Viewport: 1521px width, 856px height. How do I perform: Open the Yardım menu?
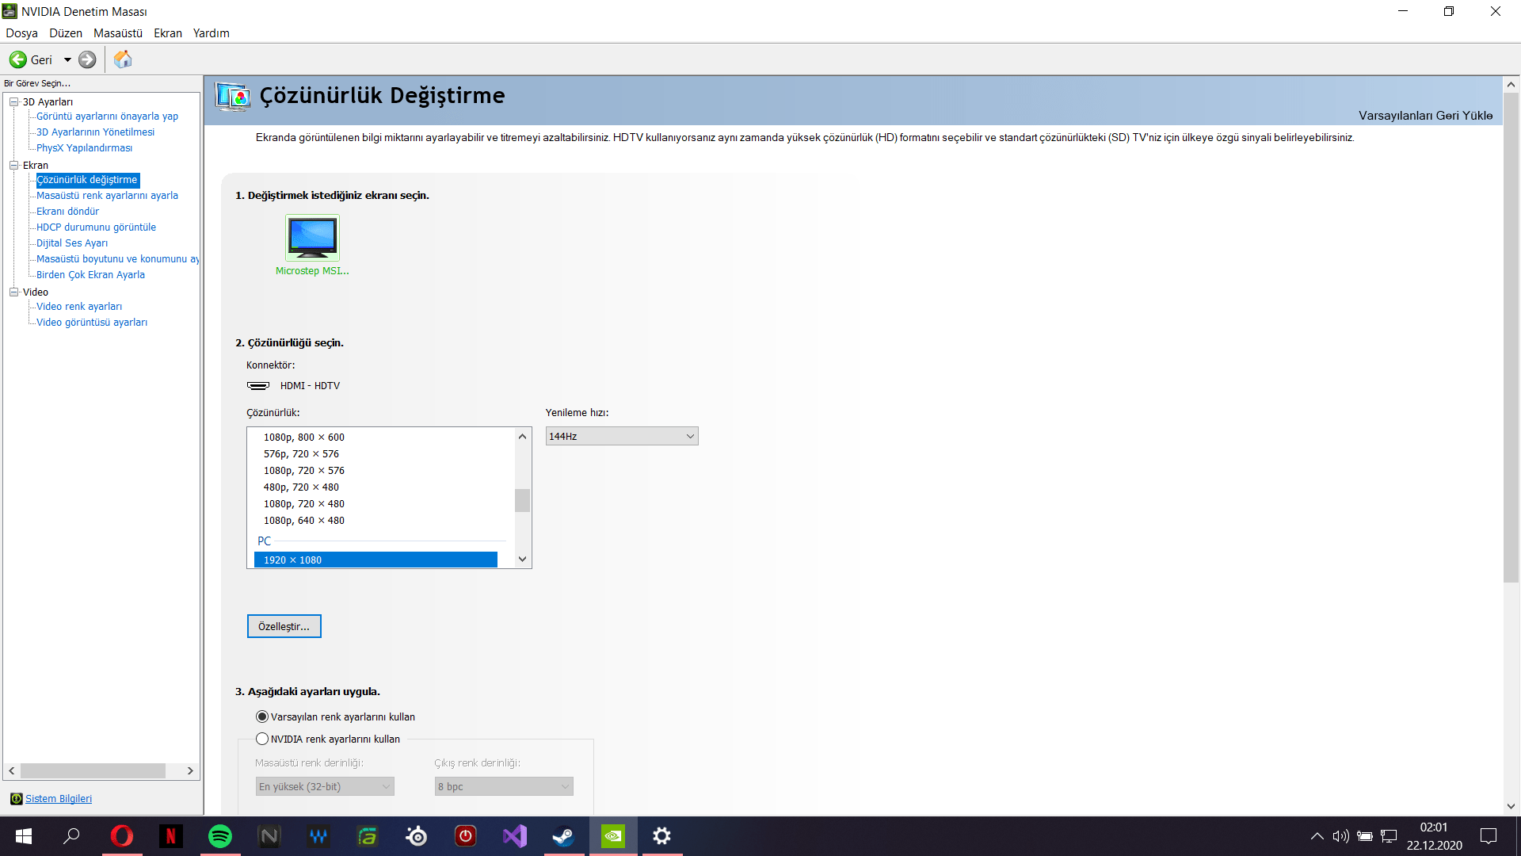click(211, 33)
